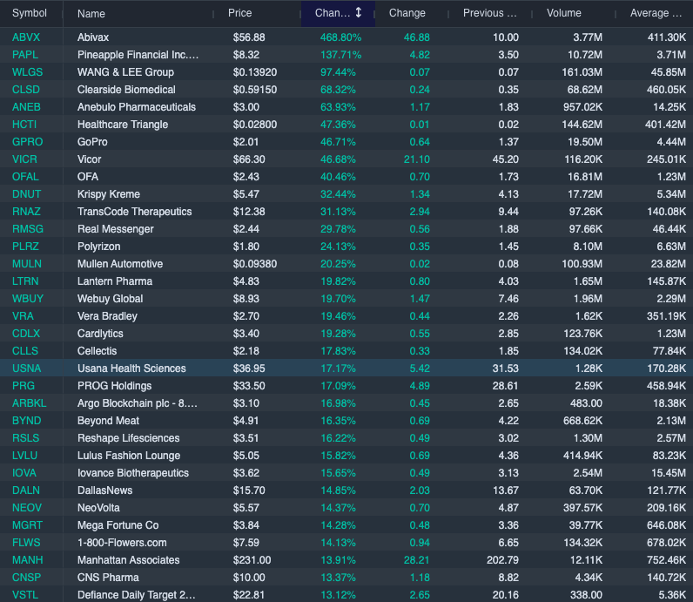Open the WLGS ticker symbol
Image resolution: width=693 pixels, height=602 pixels.
point(27,72)
